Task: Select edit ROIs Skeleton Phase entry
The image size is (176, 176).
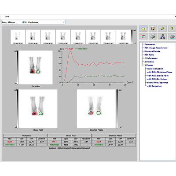Action: click(x=160, y=72)
